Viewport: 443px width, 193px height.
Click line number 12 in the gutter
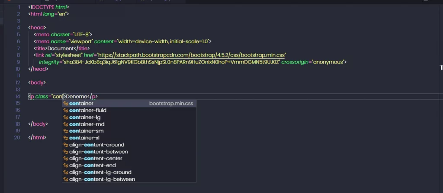click(x=17, y=82)
